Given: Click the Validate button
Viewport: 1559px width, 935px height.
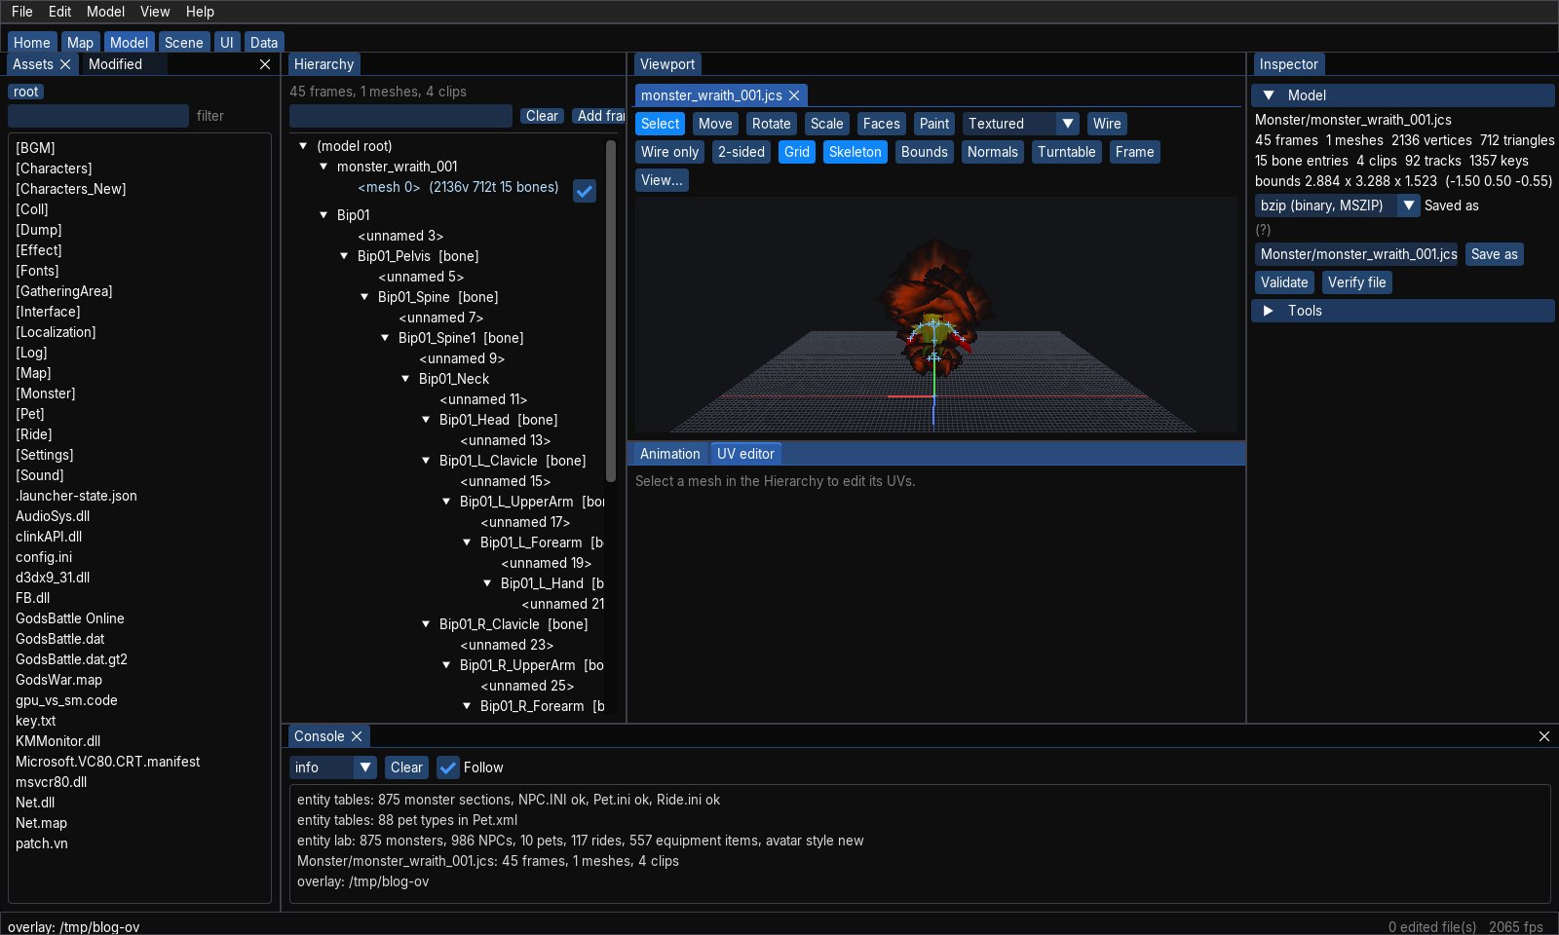Looking at the screenshot, I should [x=1284, y=282].
